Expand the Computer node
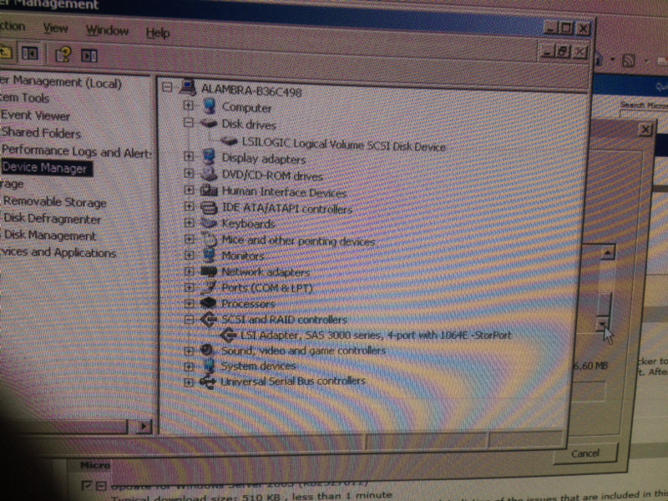The image size is (668, 501). (189, 104)
